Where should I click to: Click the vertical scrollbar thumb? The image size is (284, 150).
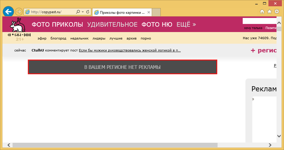pyautogui.click(x=279, y=29)
